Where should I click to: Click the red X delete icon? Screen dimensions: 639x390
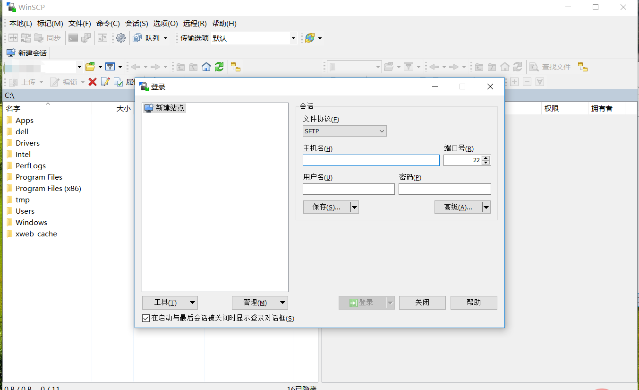[x=93, y=82]
